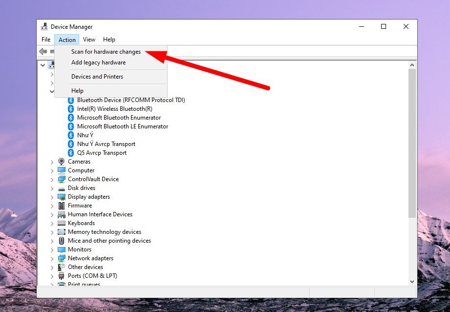The image size is (450, 312).
Task: Select the Q5 Avrcp Transport device
Action: (x=102, y=153)
